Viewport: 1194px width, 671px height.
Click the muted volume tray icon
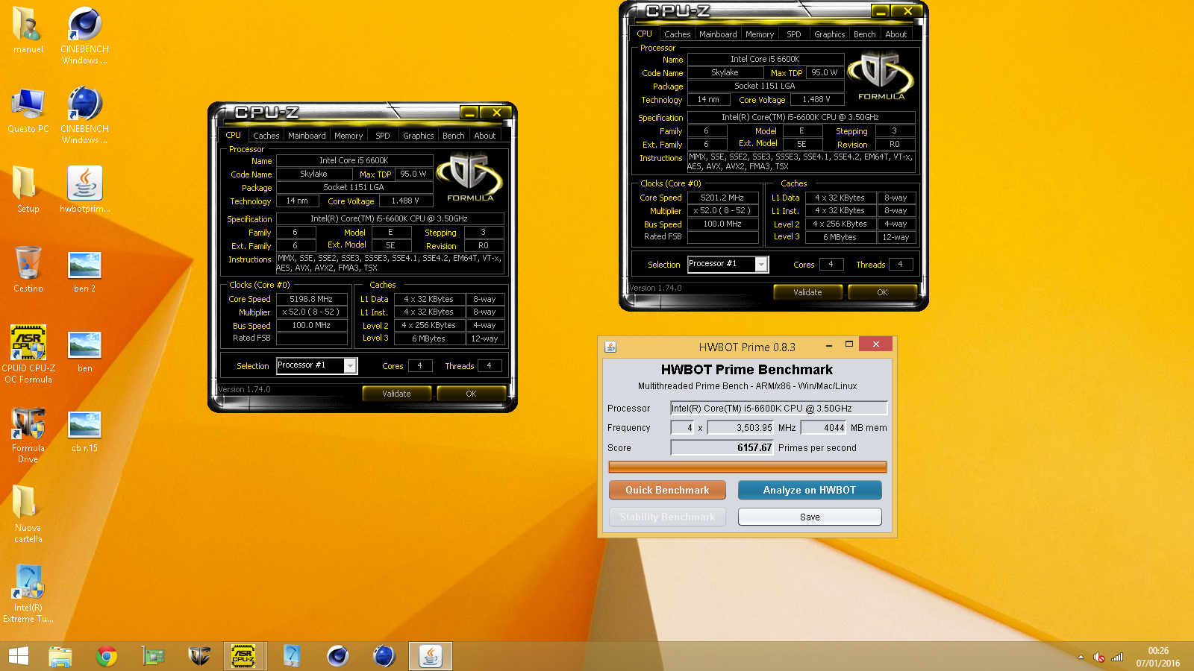(x=1098, y=657)
